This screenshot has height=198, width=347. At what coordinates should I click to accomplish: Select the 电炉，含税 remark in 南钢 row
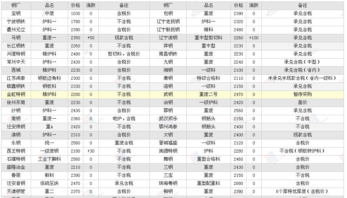[124, 119]
